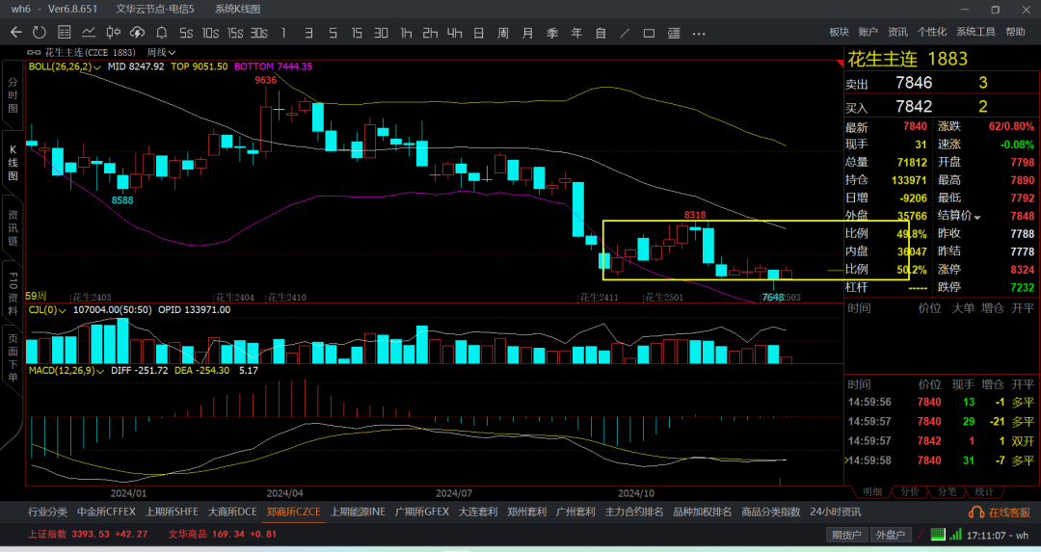Switch chart to 5s period
This screenshot has width=1041, height=552.
186,33
